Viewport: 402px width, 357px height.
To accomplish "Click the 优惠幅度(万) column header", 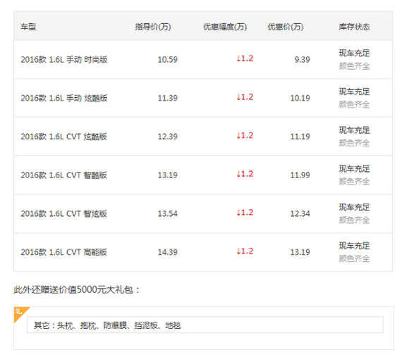I will click(x=225, y=27).
